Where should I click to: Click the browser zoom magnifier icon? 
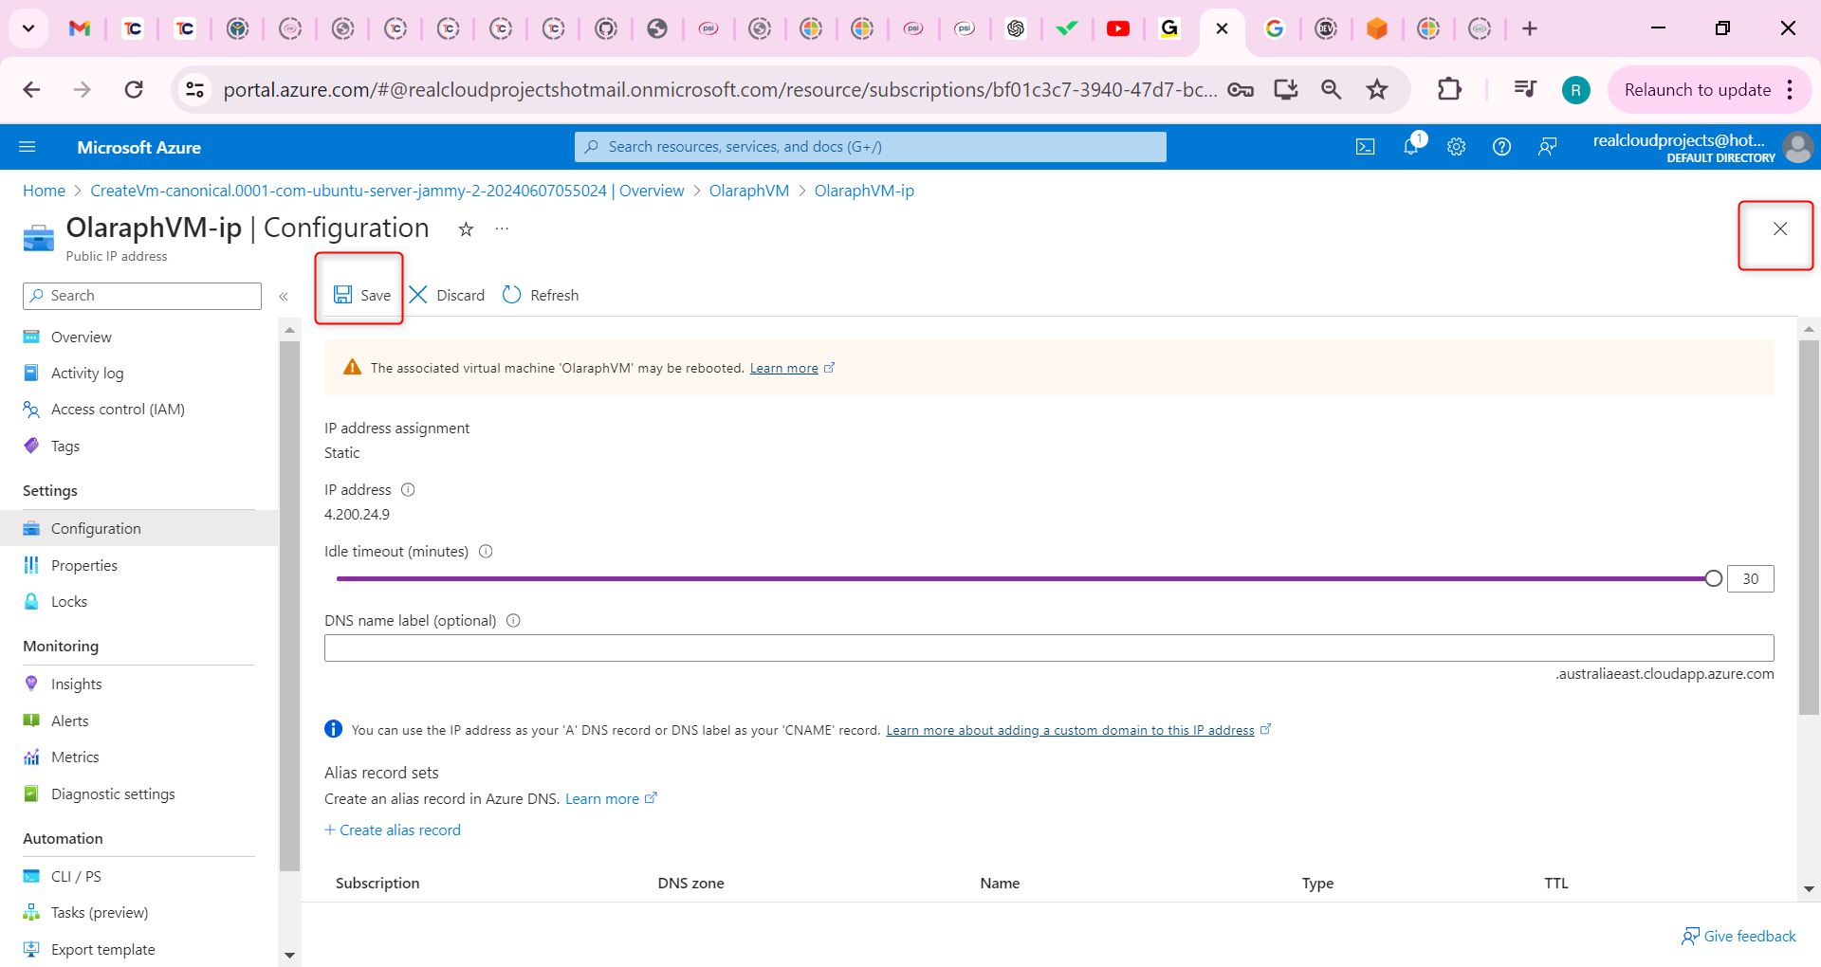coord(1332,89)
